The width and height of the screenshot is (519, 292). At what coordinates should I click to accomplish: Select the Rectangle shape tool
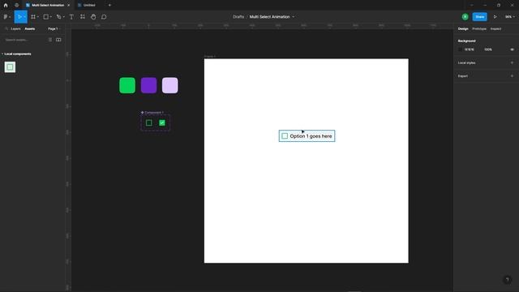pyautogui.click(x=46, y=16)
